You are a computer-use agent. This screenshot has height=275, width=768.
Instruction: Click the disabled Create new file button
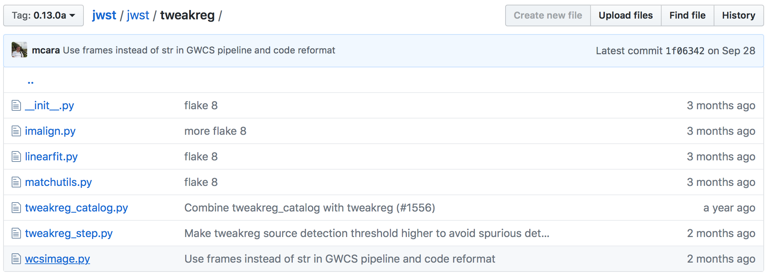tap(547, 15)
